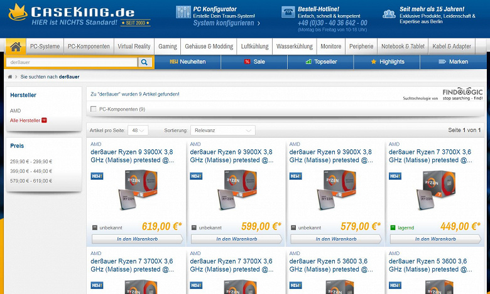
Task: Click the NEW badge on 449,00 € product
Action: 395,177
